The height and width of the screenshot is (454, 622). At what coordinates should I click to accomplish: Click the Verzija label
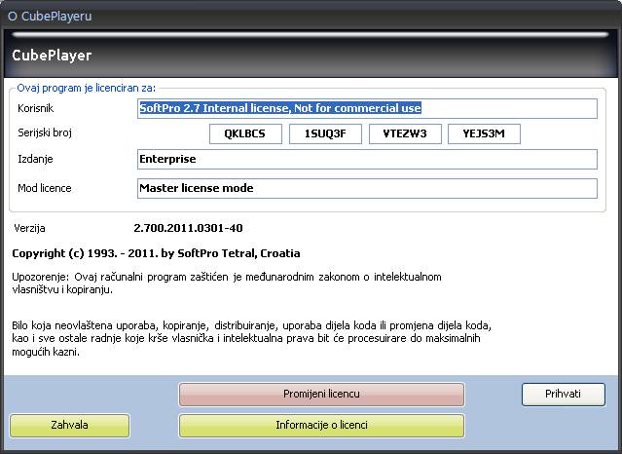[29, 228]
